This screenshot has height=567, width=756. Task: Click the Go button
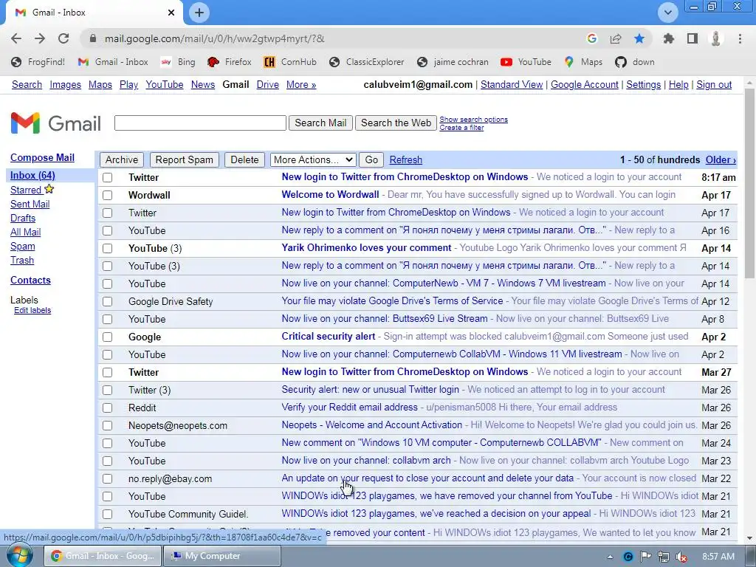[371, 159]
